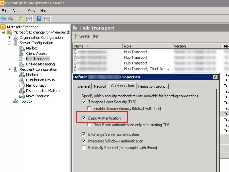Screen dimensions: 229x172
Task: Collapse Microsoft Exchange On-Premises node
Action: [x=3, y=32]
